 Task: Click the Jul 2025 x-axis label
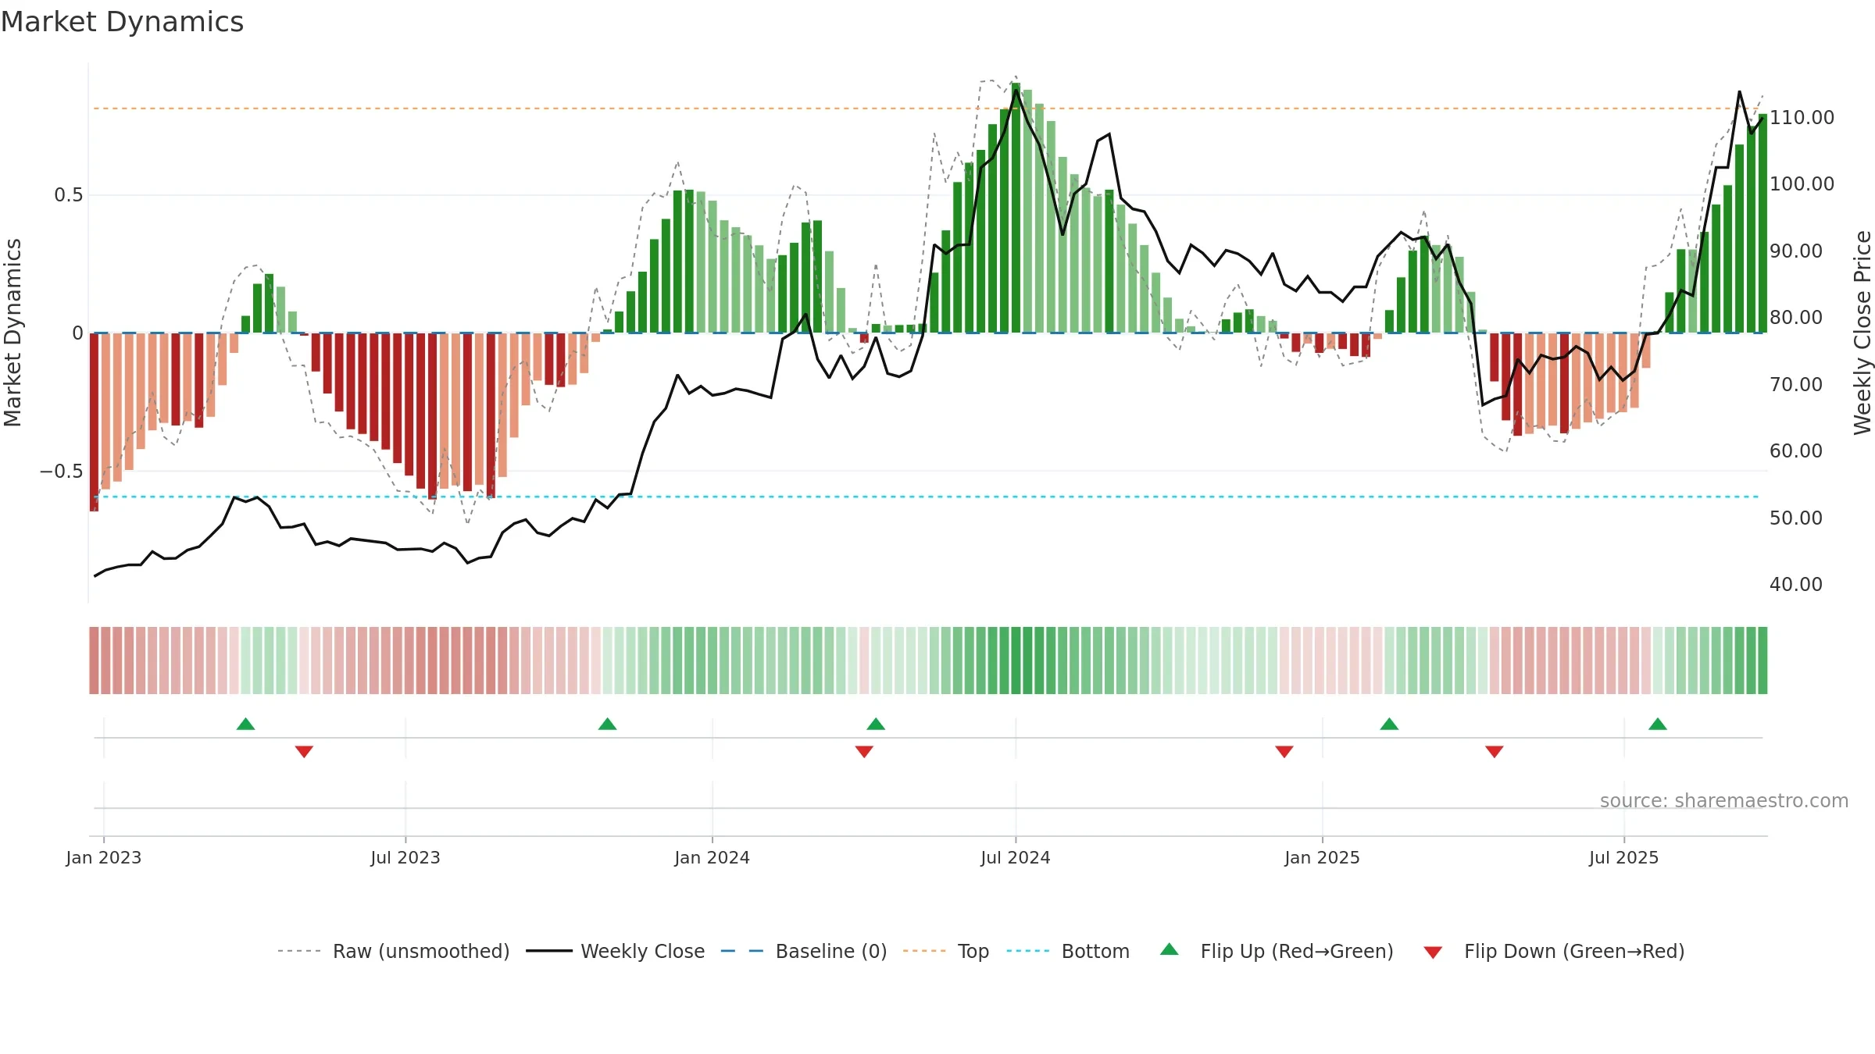point(1624,857)
